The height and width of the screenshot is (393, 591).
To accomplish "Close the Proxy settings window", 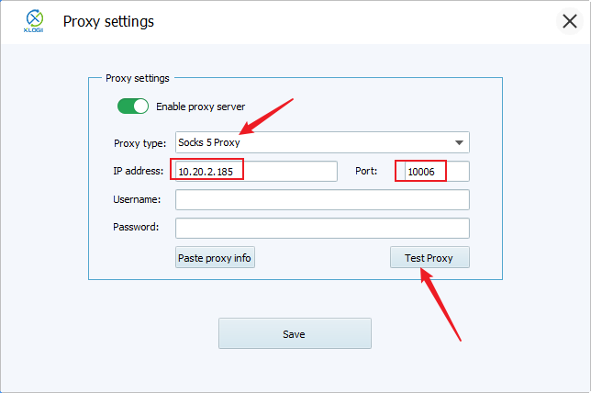I will (569, 21).
